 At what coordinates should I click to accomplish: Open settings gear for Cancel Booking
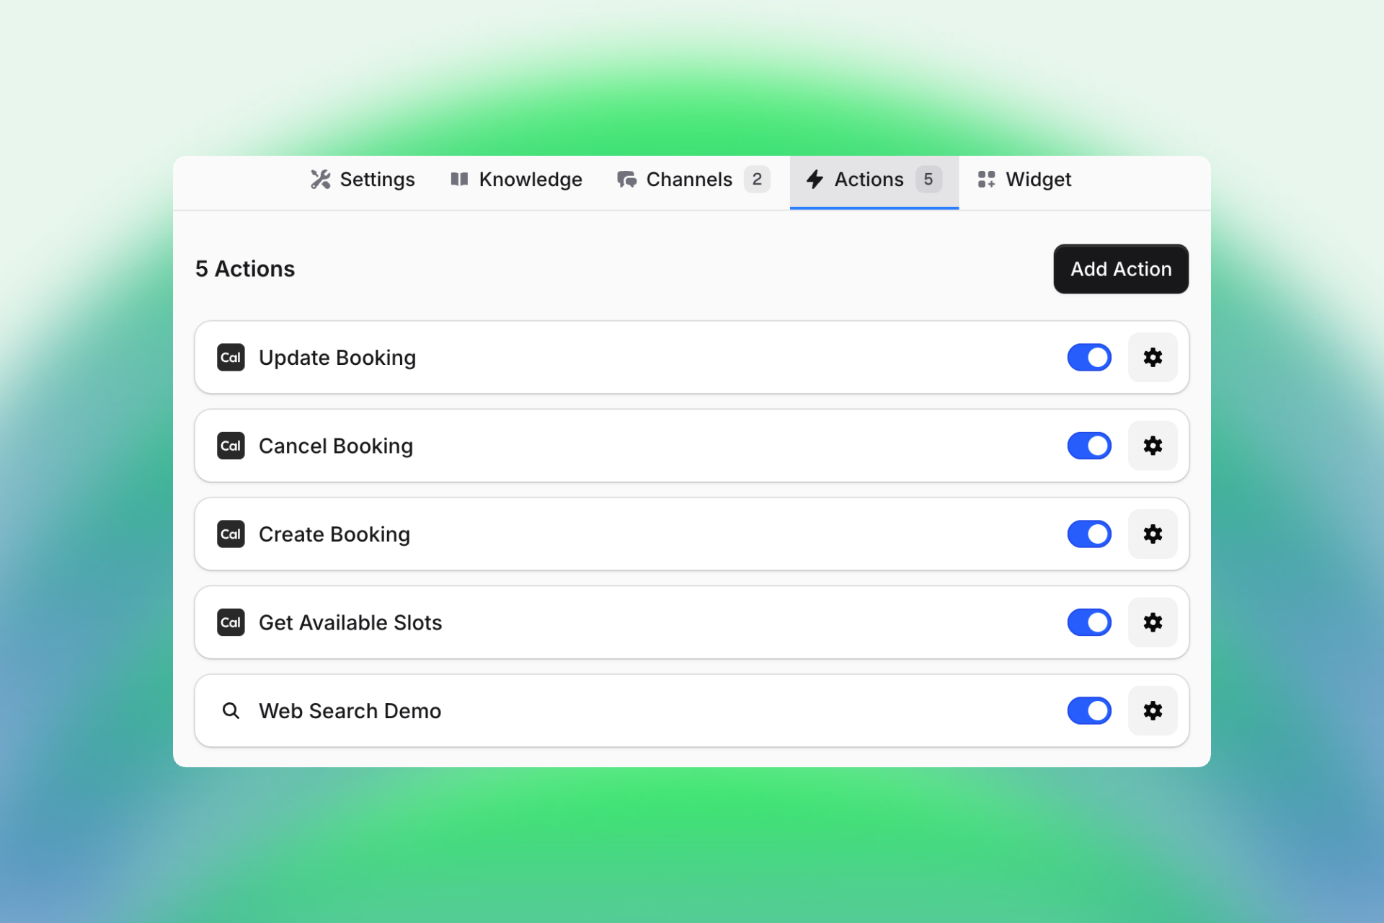[x=1153, y=446]
